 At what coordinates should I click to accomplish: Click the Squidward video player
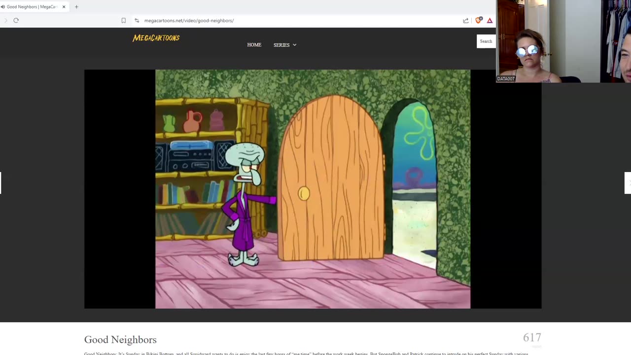[x=313, y=189]
